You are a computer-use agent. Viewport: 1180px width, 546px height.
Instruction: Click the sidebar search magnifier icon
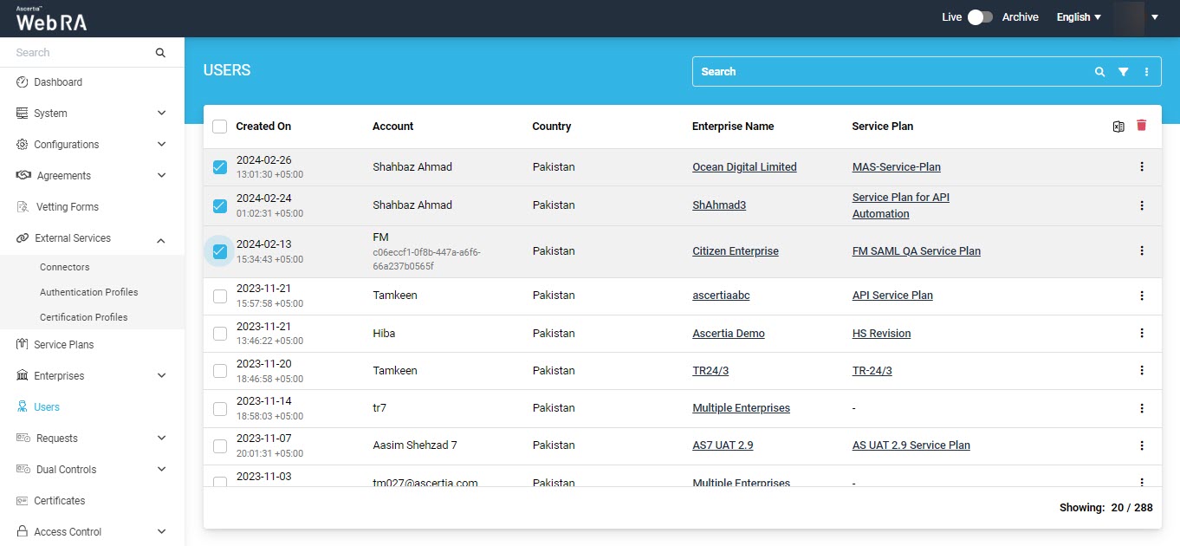pyautogui.click(x=160, y=53)
